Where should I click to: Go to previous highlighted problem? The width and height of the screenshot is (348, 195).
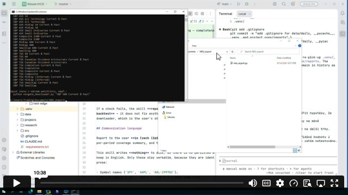207,21
